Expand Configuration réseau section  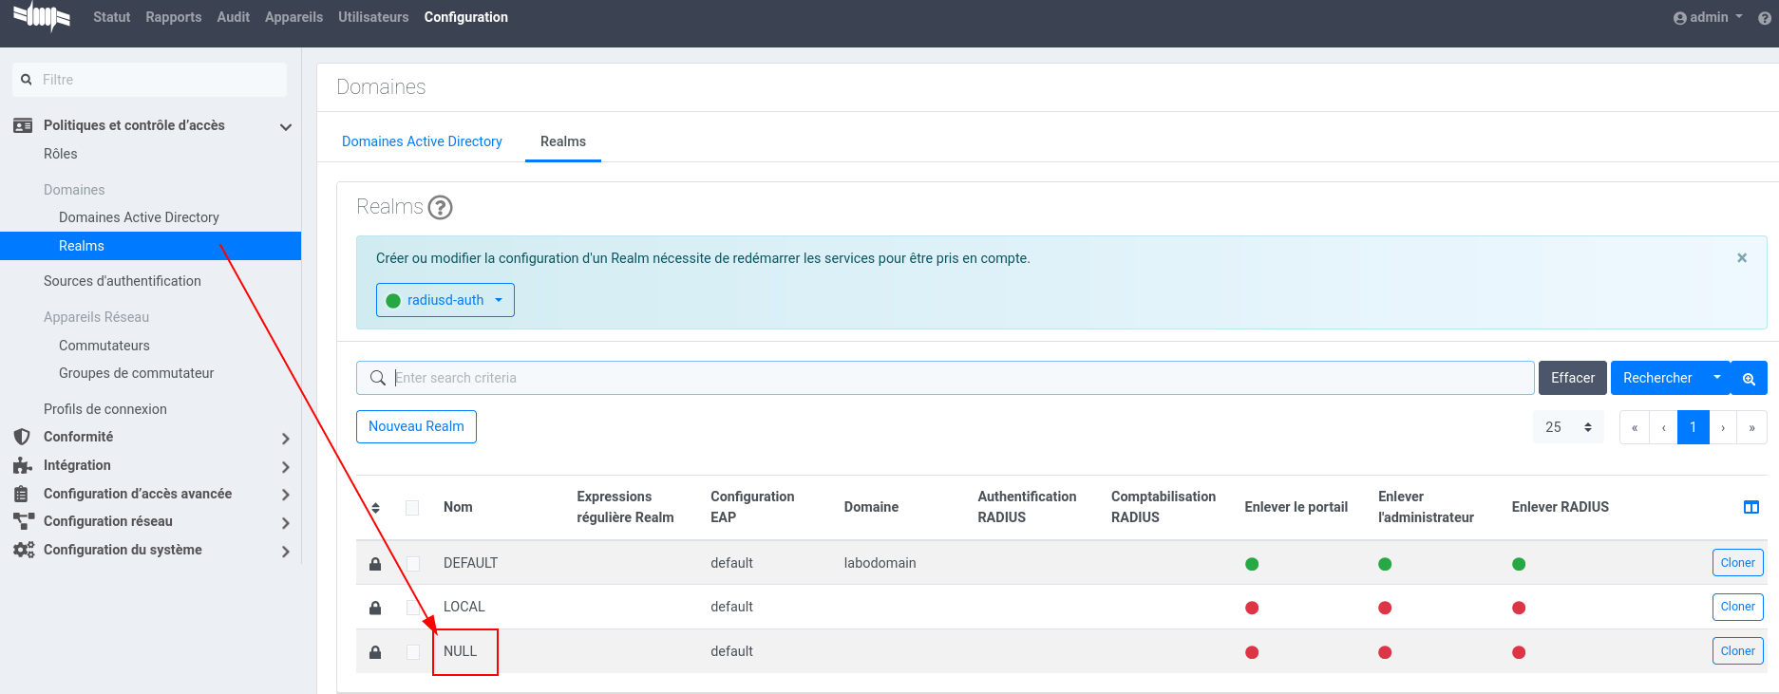pyautogui.click(x=285, y=522)
